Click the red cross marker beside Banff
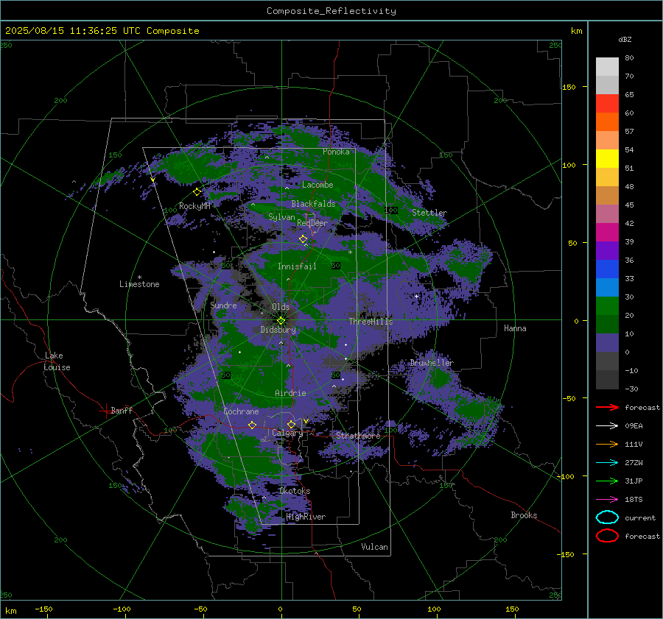663x619 pixels. 105,411
